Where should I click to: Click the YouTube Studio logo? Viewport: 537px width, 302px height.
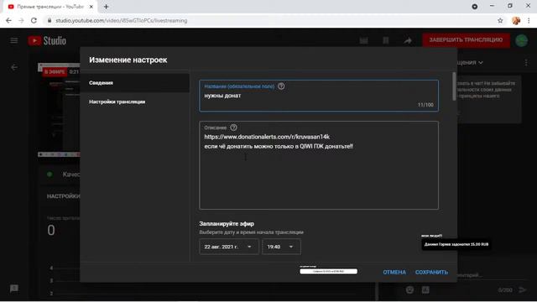click(x=47, y=41)
